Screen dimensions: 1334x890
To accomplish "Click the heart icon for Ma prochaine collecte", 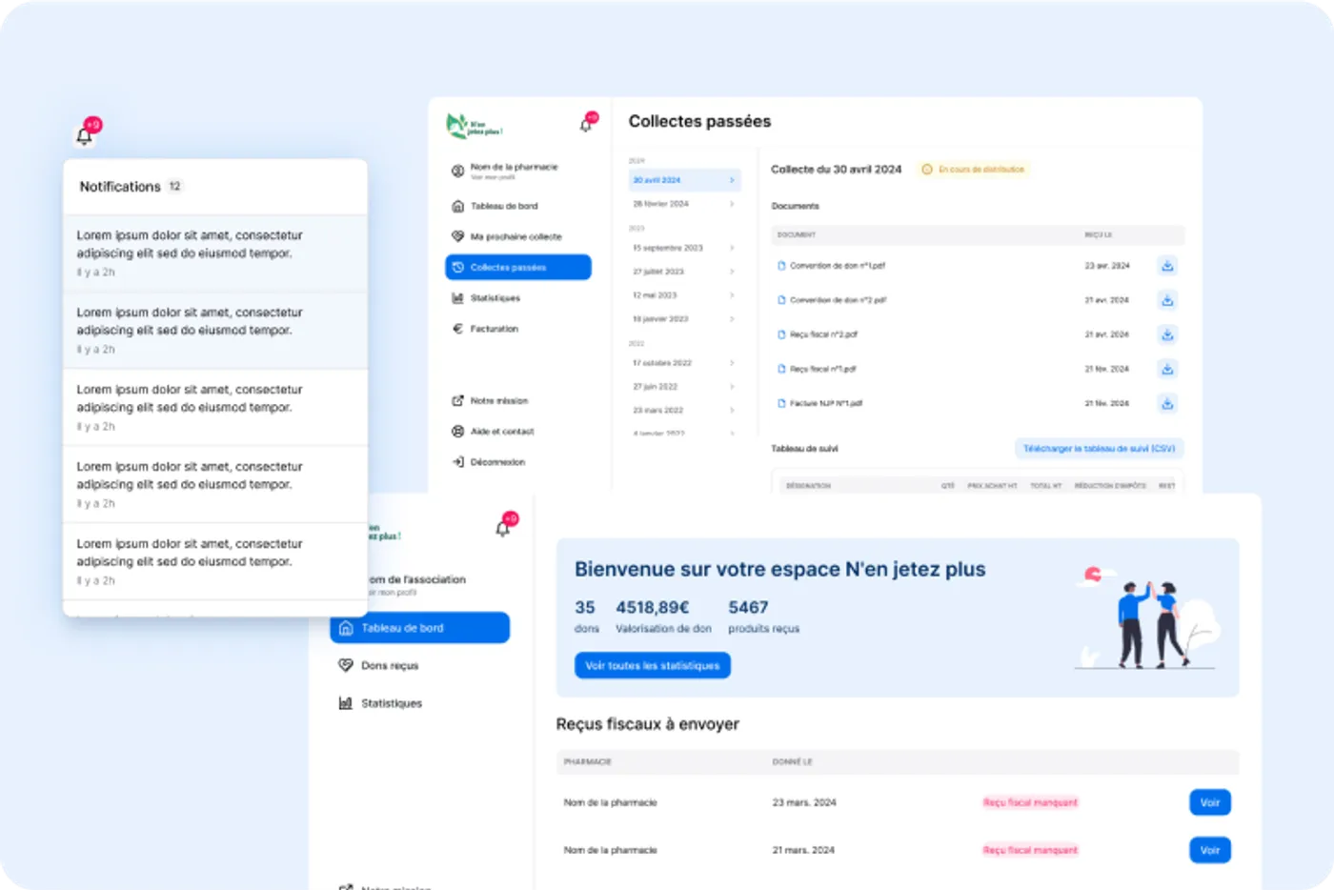I will pos(457,236).
